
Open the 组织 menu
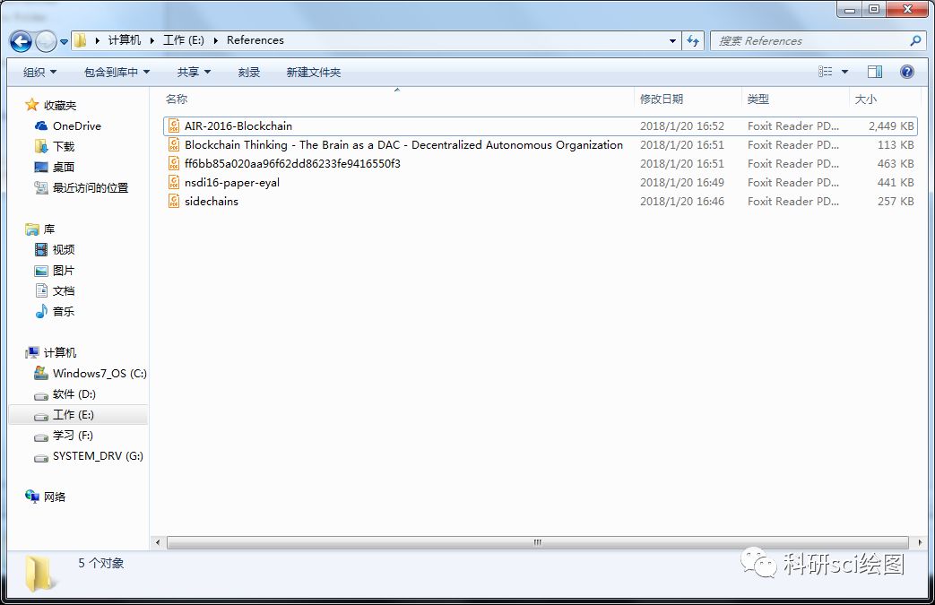[39, 72]
